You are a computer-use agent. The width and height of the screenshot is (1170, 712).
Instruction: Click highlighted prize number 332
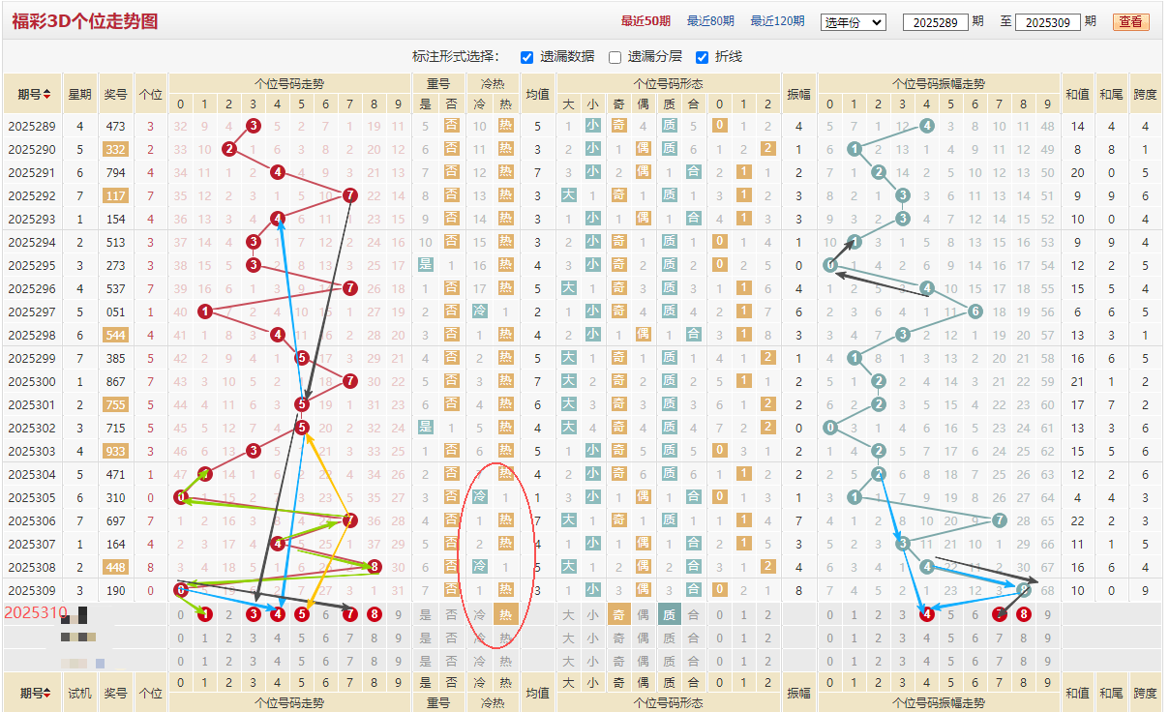click(x=116, y=149)
